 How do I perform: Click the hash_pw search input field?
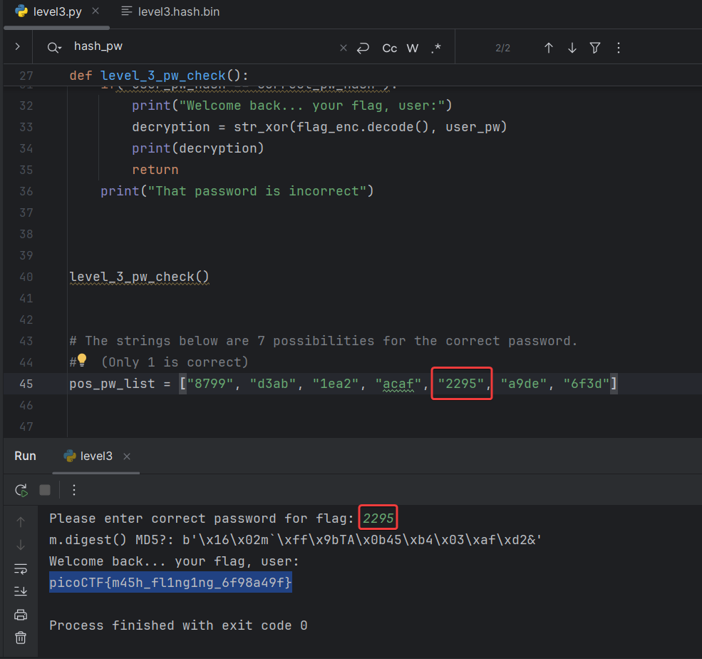200,47
